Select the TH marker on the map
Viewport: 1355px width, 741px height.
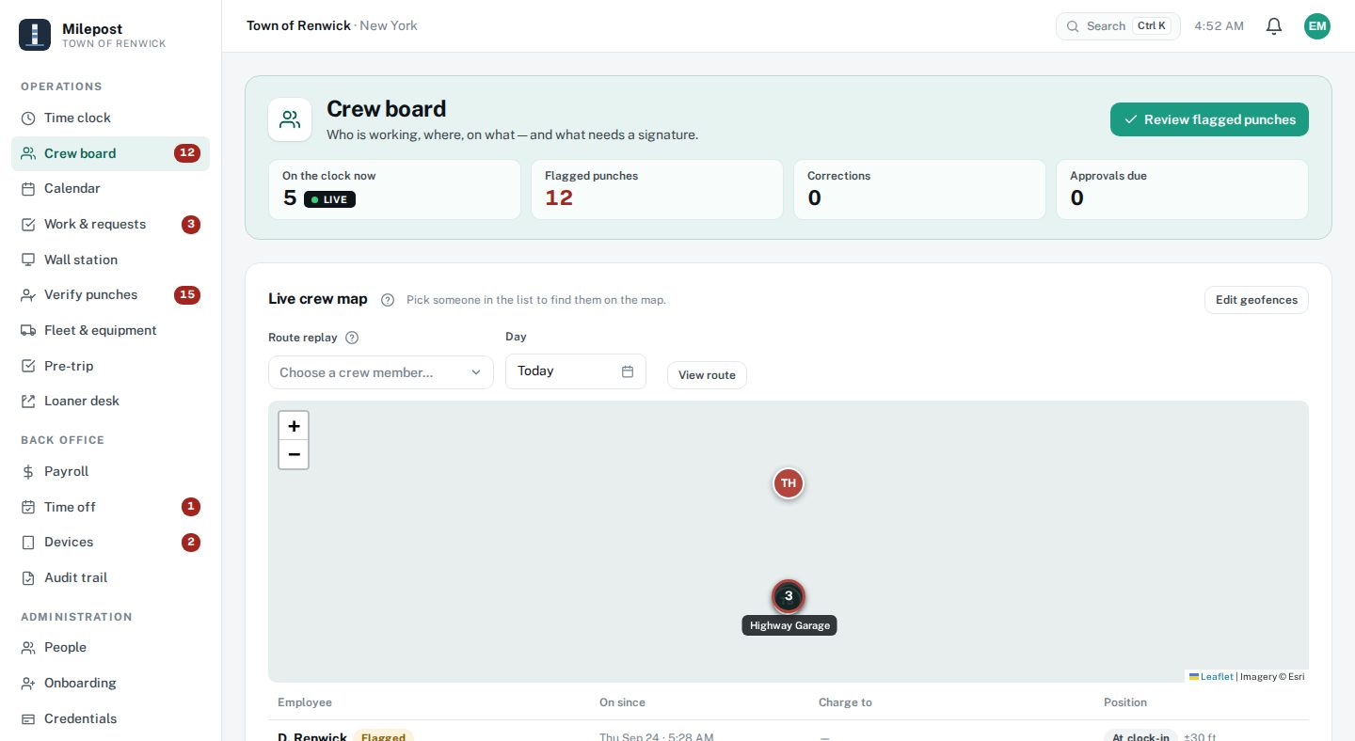789,483
